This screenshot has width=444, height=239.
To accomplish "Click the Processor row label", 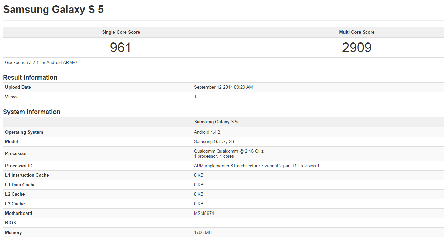I will click(x=16, y=154).
